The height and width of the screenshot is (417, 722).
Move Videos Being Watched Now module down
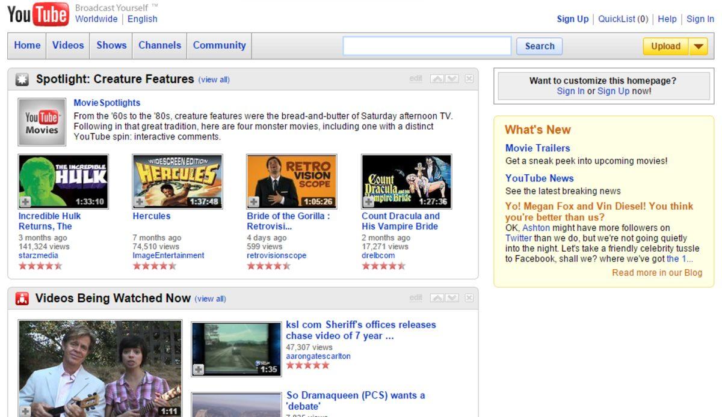coord(452,298)
